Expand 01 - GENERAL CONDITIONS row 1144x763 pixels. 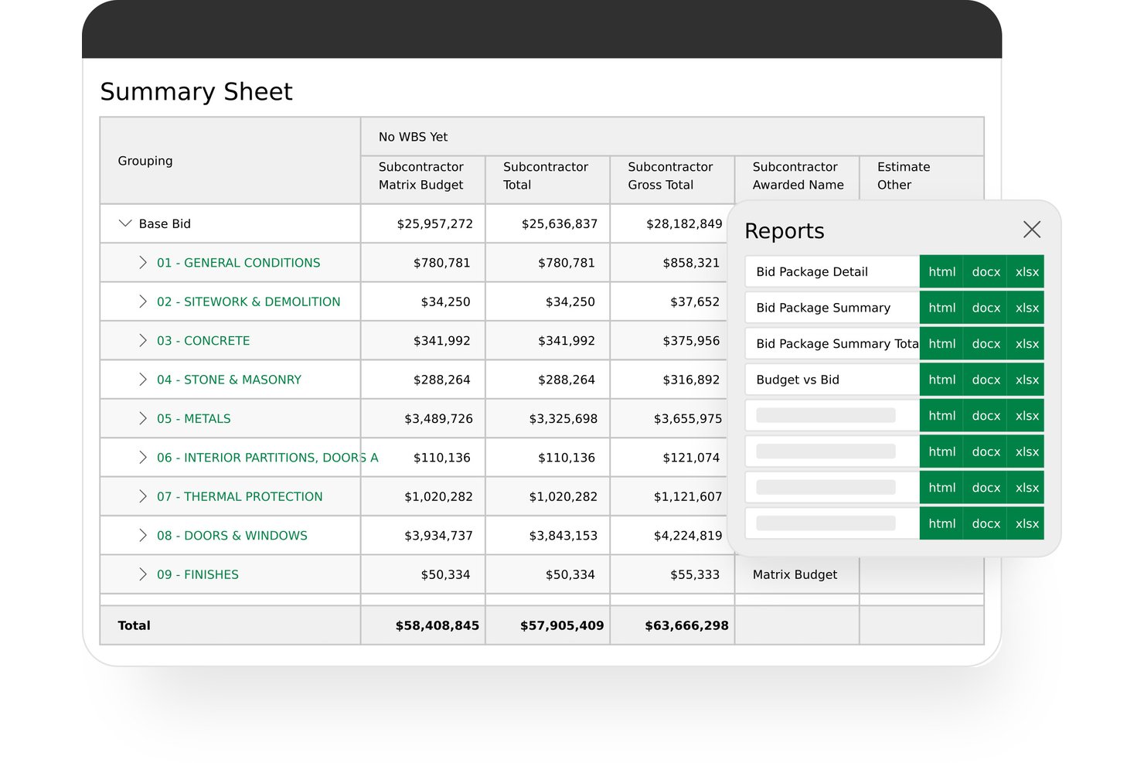pos(143,263)
